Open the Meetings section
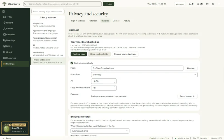The height and width of the screenshot is (140, 224). [x=15, y=40]
